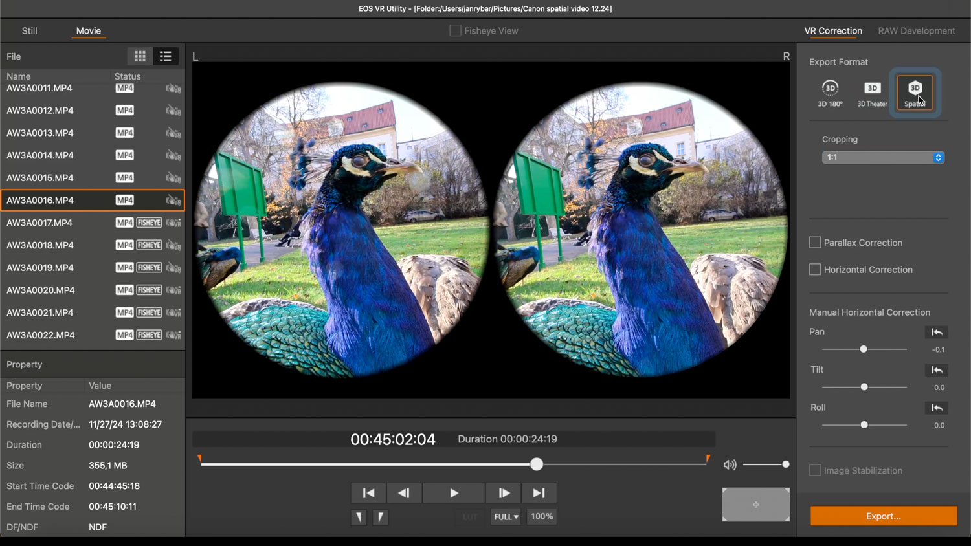This screenshot has height=546, width=971.
Task: Select AW3A0019.MP4 in the file list
Action: pos(40,268)
